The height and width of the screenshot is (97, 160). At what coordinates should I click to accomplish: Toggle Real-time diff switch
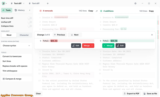(30, 18)
